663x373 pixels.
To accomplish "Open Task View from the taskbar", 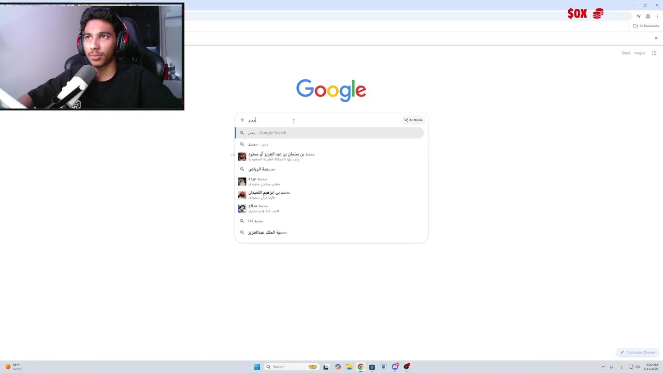I will point(326,367).
